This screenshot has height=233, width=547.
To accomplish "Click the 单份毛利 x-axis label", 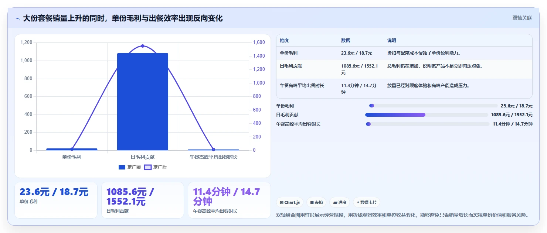I will coord(72,157).
